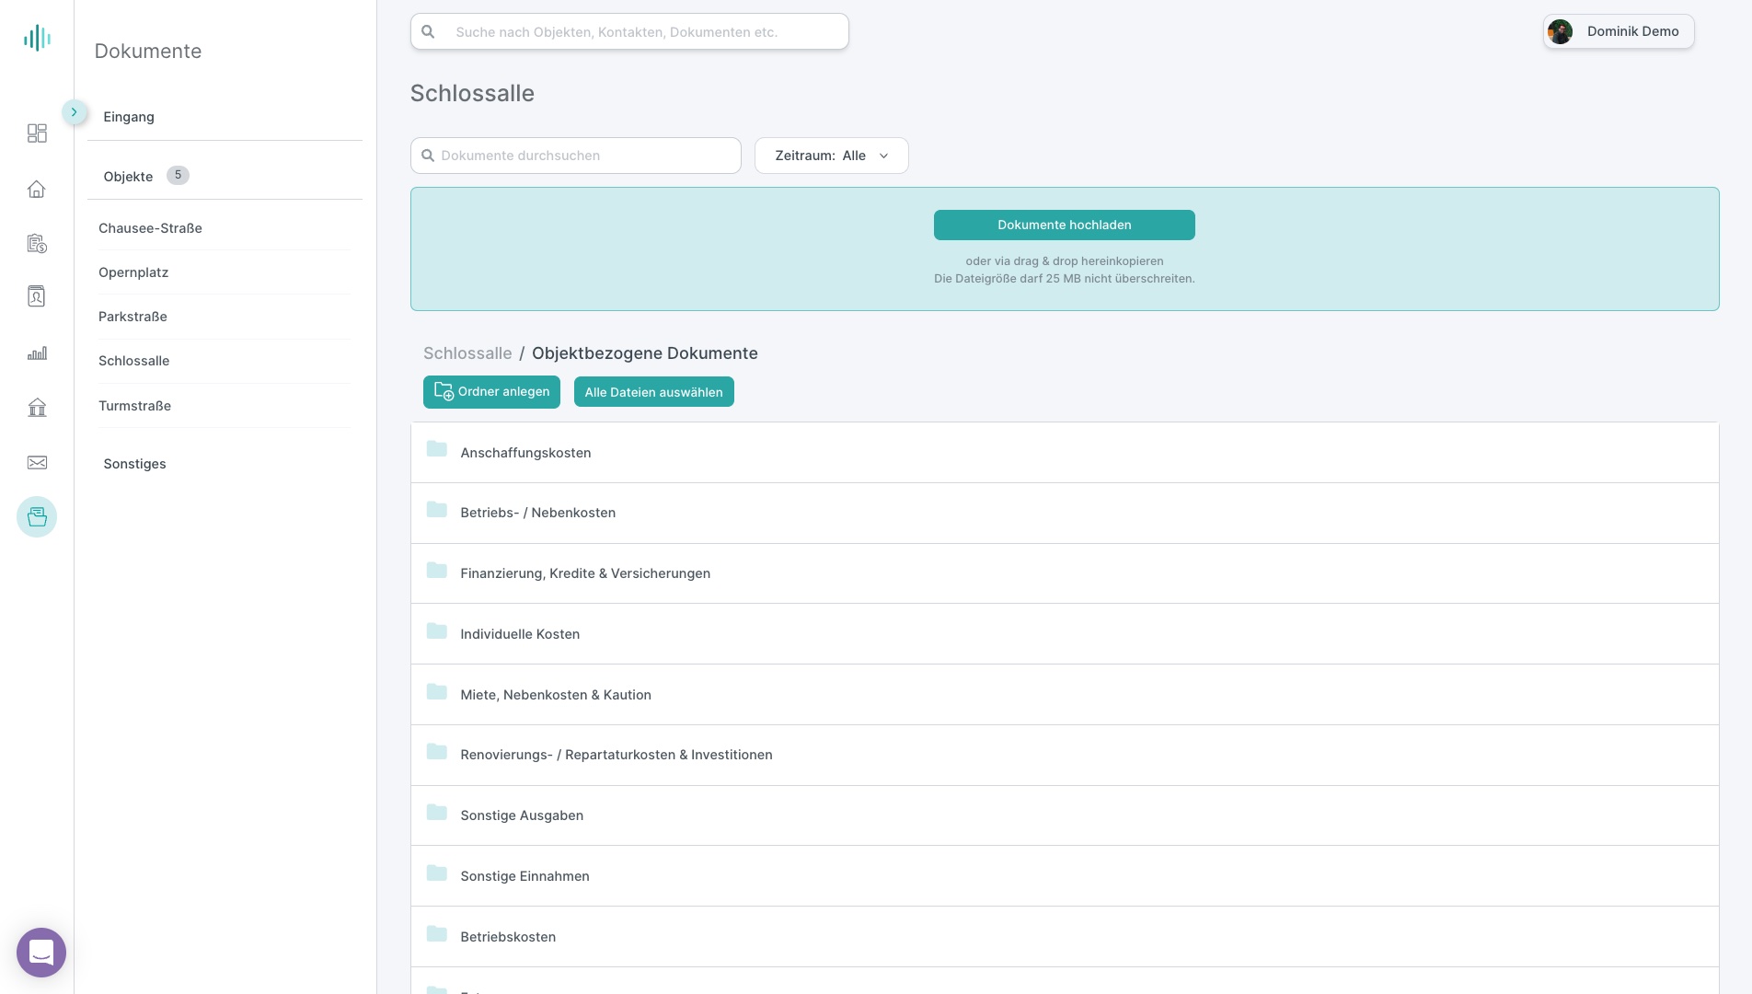Open the mail envelope icon in sidebar
The image size is (1752, 994).
pos(37,463)
